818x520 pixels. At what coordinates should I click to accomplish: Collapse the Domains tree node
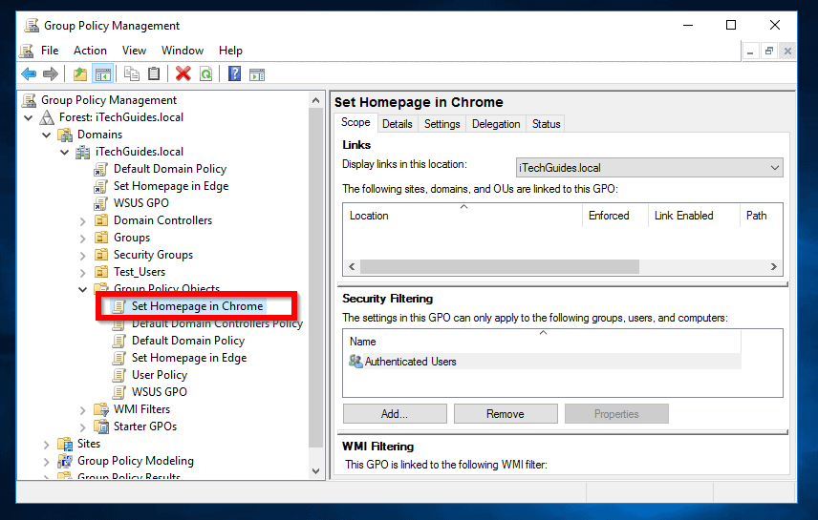(x=47, y=135)
